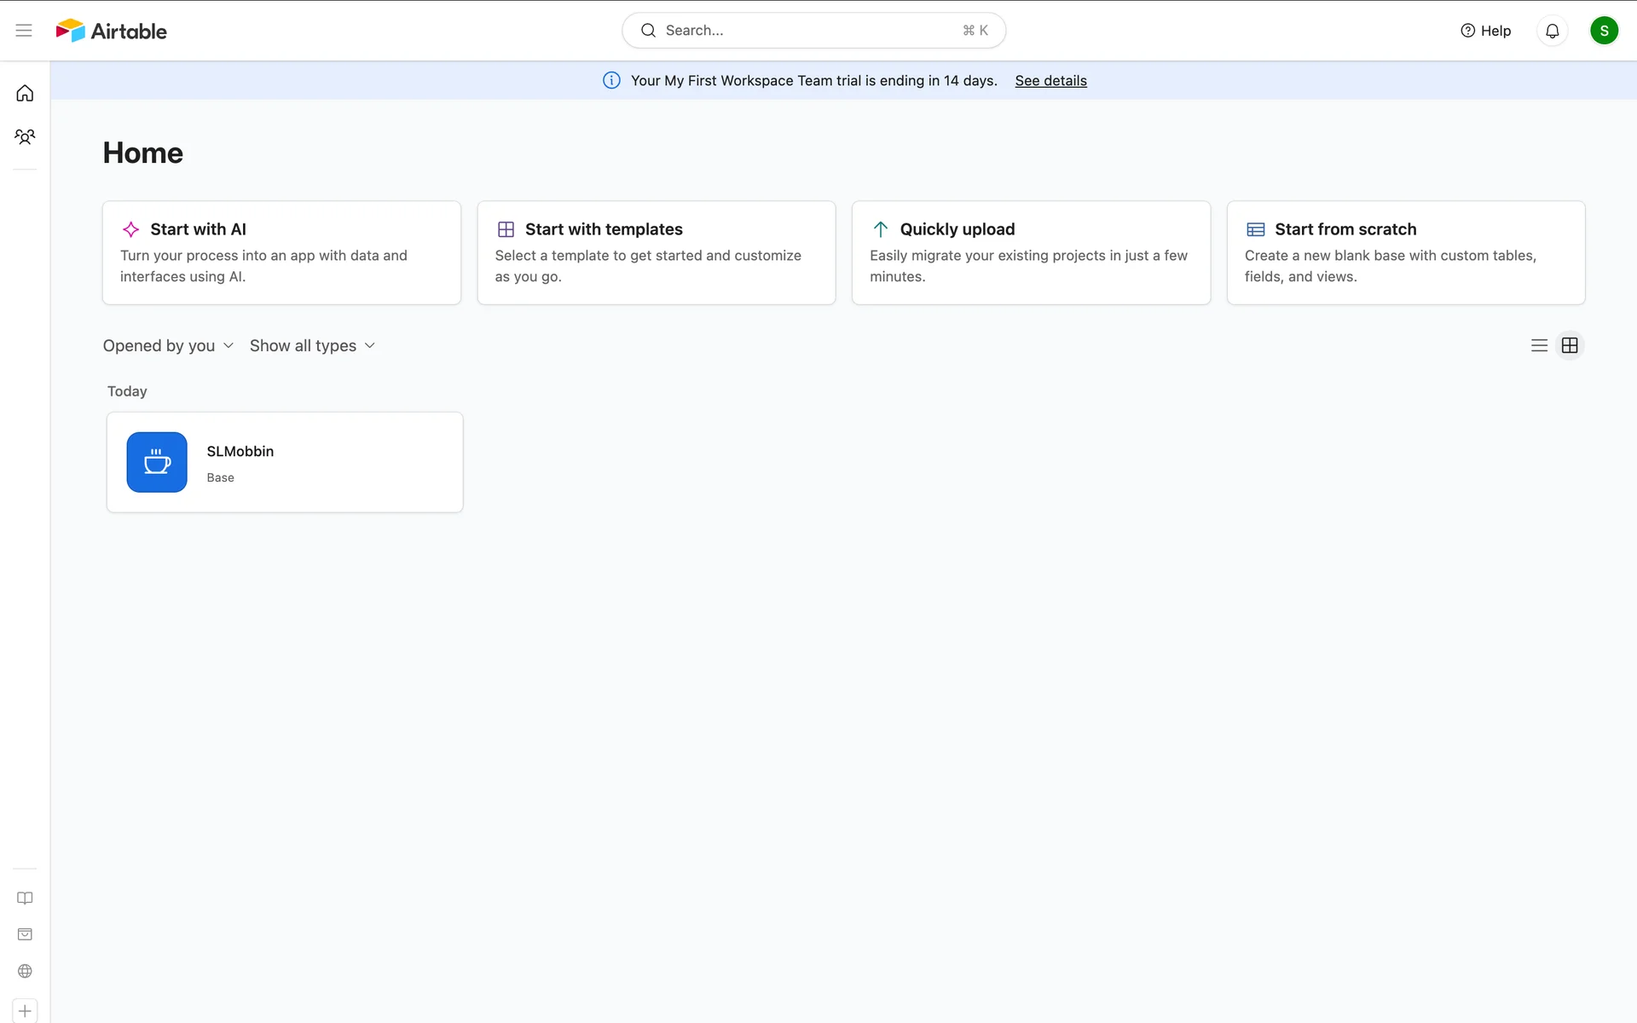This screenshot has width=1637, height=1023.
Task: Click the plus create icon
Action: [x=25, y=1011]
